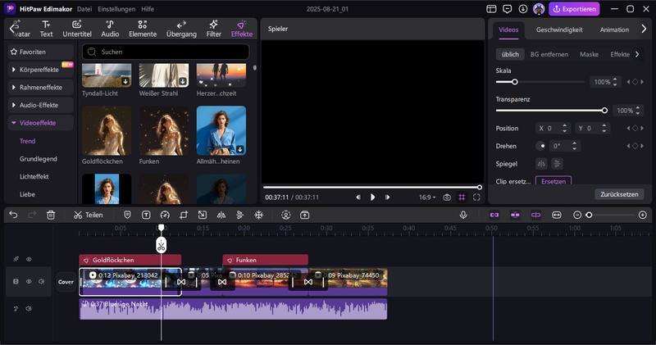Viewport: 656px width, 345px height.
Task: Click the Cover button on video track
Action: point(66,282)
